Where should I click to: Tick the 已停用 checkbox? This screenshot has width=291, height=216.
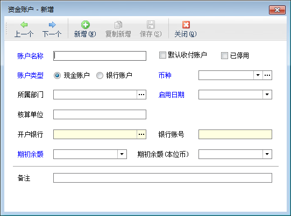click(224, 55)
